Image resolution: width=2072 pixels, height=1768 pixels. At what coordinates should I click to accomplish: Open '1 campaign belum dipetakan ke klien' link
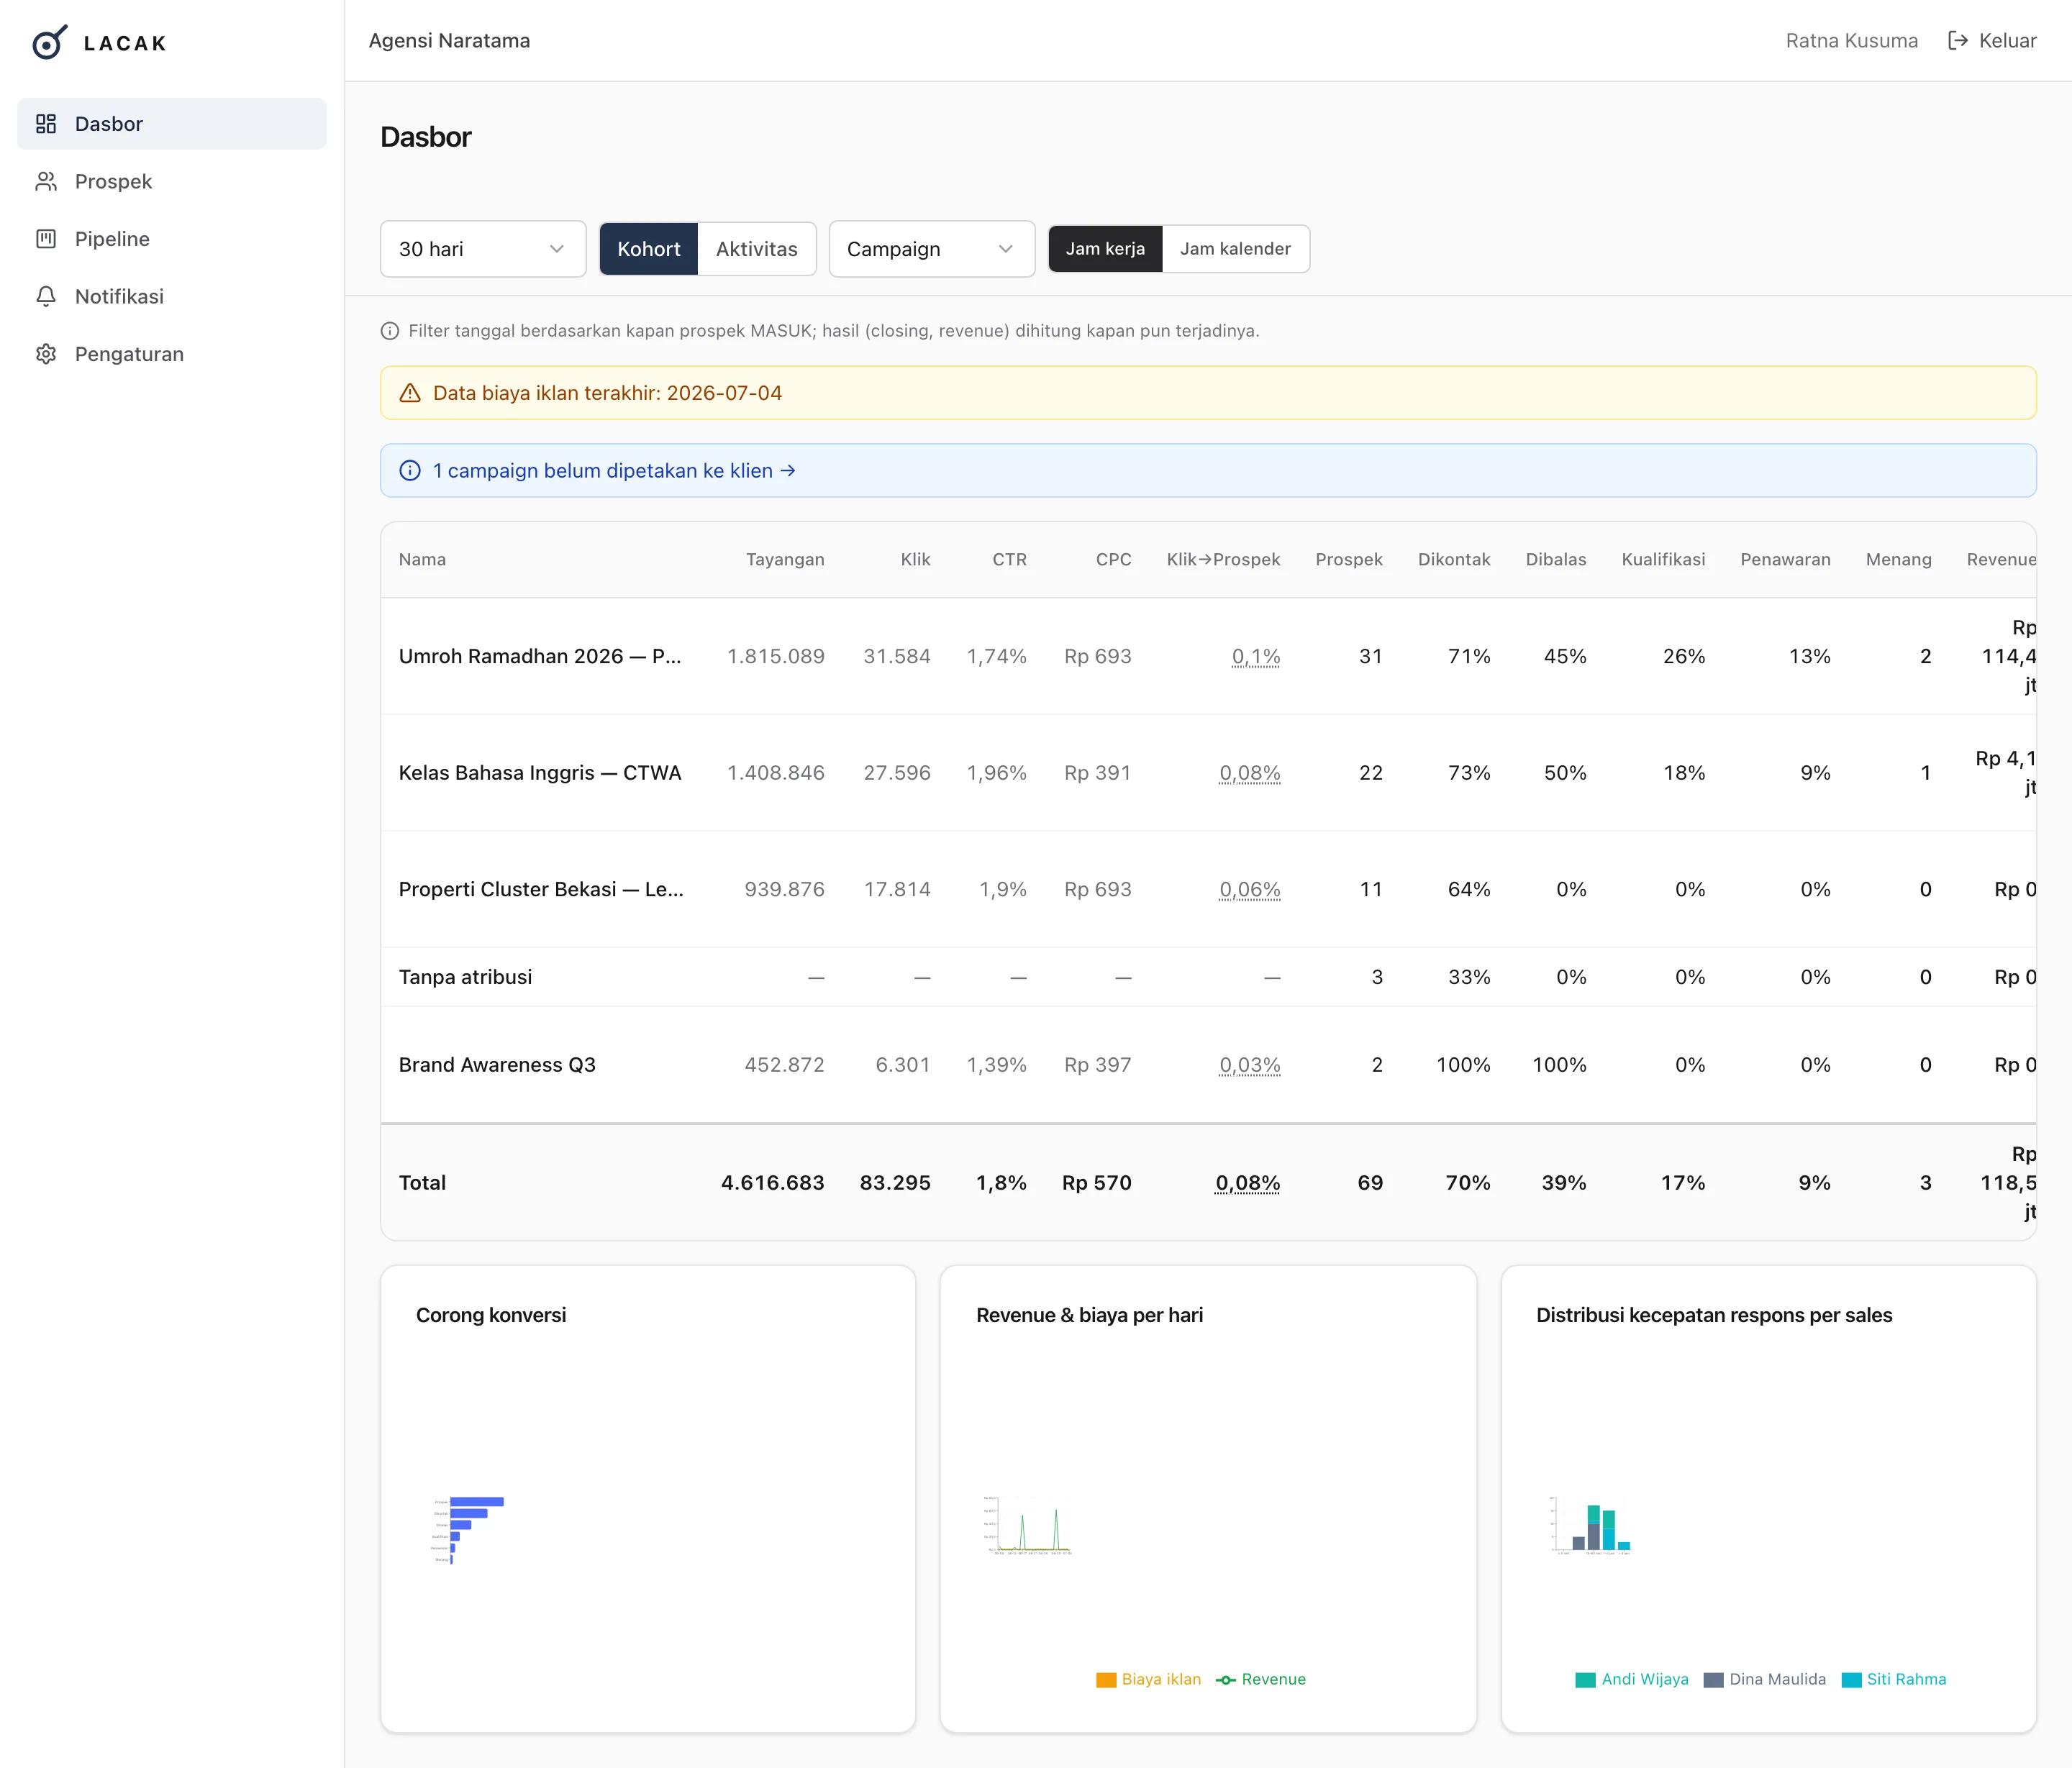coord(614,471)
